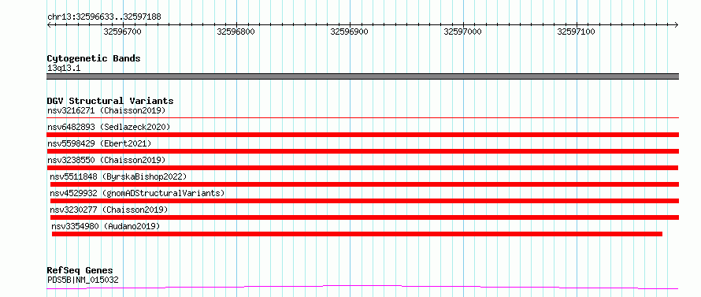Click nsv6482893 (Sedlazeck2020) label
Image resolution: width=701 pixels, height=297 pixels.
pos(109,127)
